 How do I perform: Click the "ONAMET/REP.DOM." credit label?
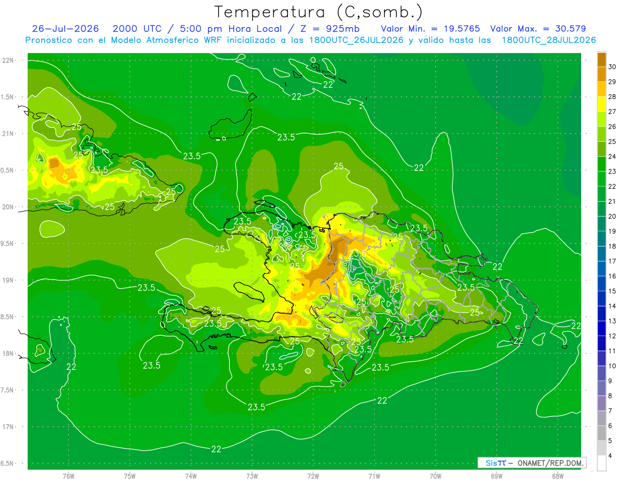[x=550, y=463]
